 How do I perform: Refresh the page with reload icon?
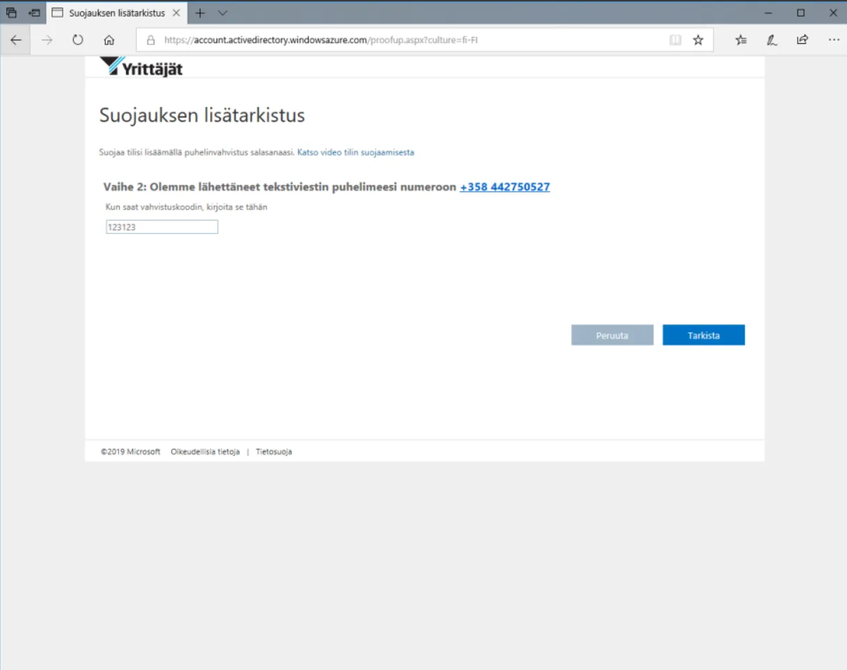tap(78, 40)
